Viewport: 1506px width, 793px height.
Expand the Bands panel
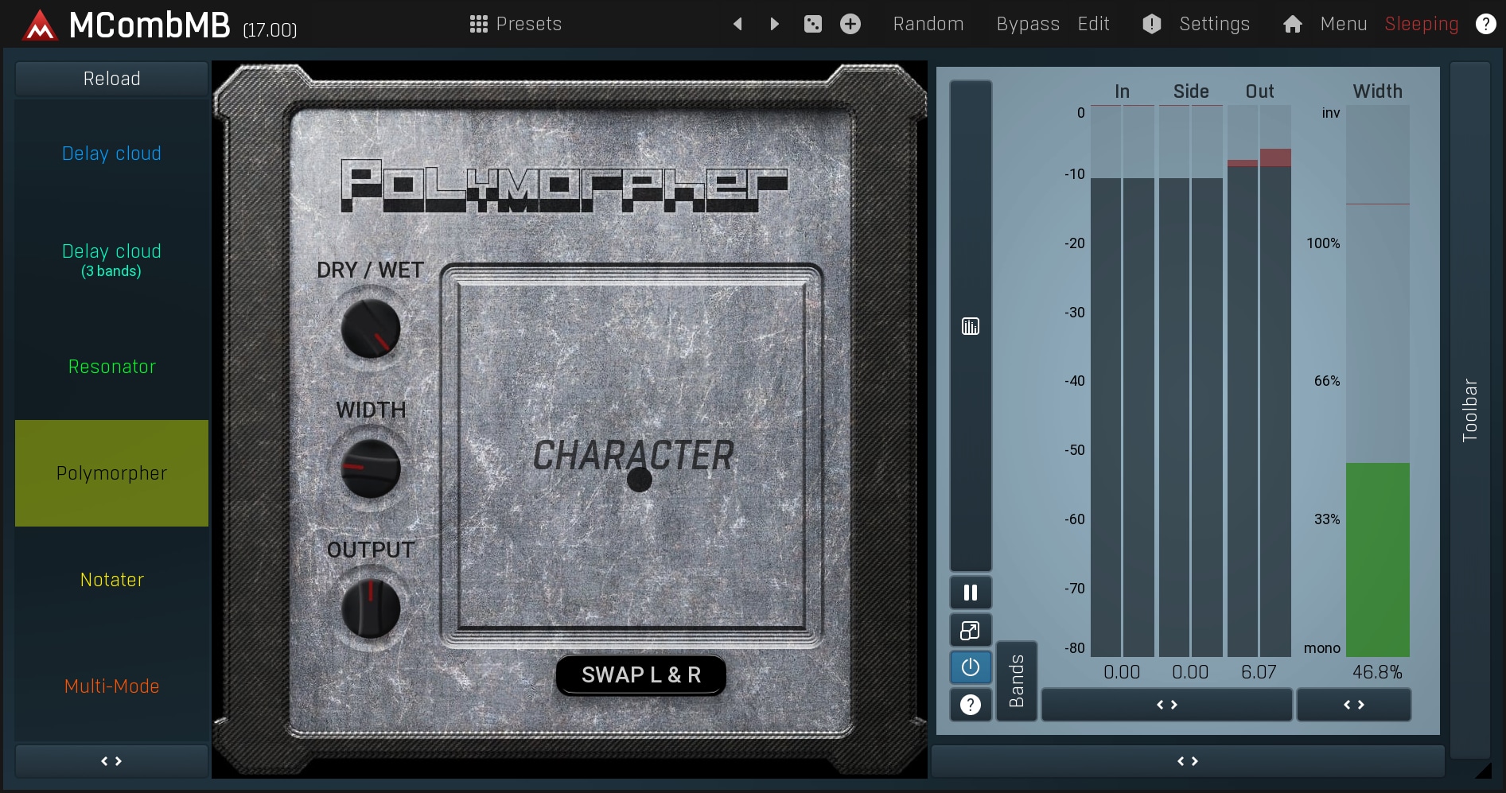(1016, 681)
